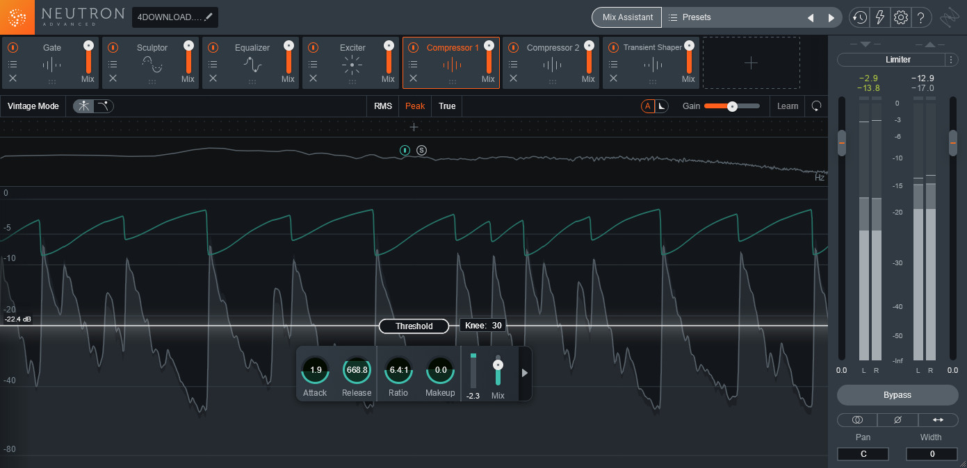Open Compressor 1 preset list icon
Viewport: 967px width, 468px height.
tap(413, 64)
